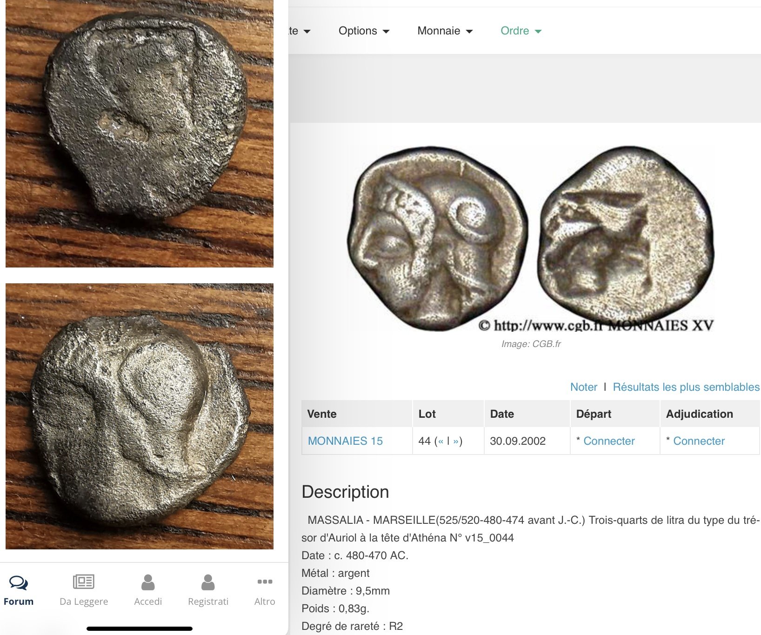Click Connecter under the Départ column
Viewport: 761px width, 635px height.
click(x=608, y=441)
